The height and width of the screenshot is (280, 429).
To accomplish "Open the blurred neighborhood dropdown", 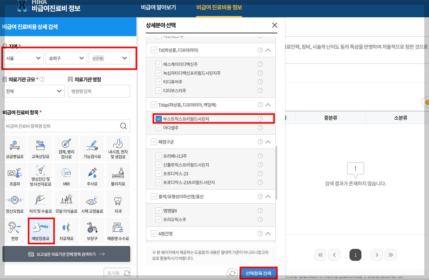I will 109,58.
